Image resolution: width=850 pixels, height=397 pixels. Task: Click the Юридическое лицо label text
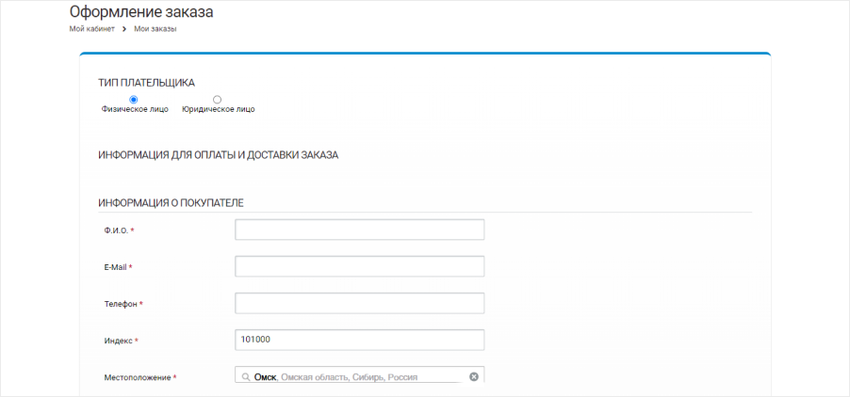click(x=218, y=109)
